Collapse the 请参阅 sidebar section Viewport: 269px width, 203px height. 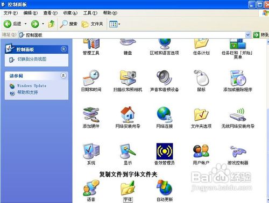coord(63,76)
